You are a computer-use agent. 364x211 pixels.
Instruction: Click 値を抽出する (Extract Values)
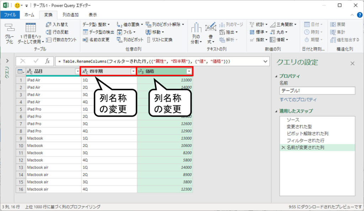pyautogui.click(x=344, y=40)
